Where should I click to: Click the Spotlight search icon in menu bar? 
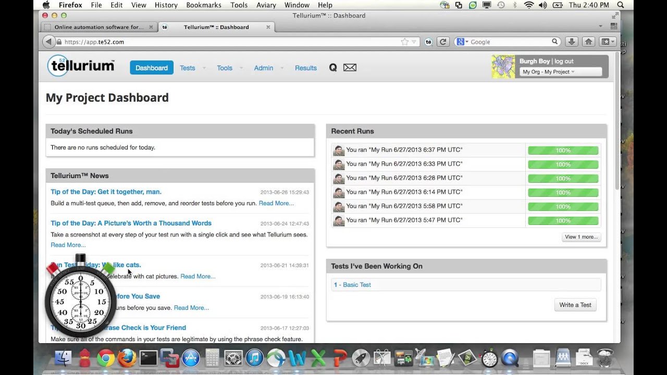click(x=621, y=5)
